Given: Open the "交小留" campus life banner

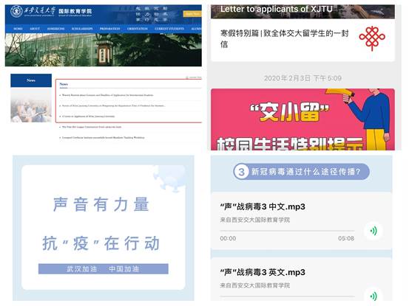Looking at the screenshot, I should [x=302, y=119].
